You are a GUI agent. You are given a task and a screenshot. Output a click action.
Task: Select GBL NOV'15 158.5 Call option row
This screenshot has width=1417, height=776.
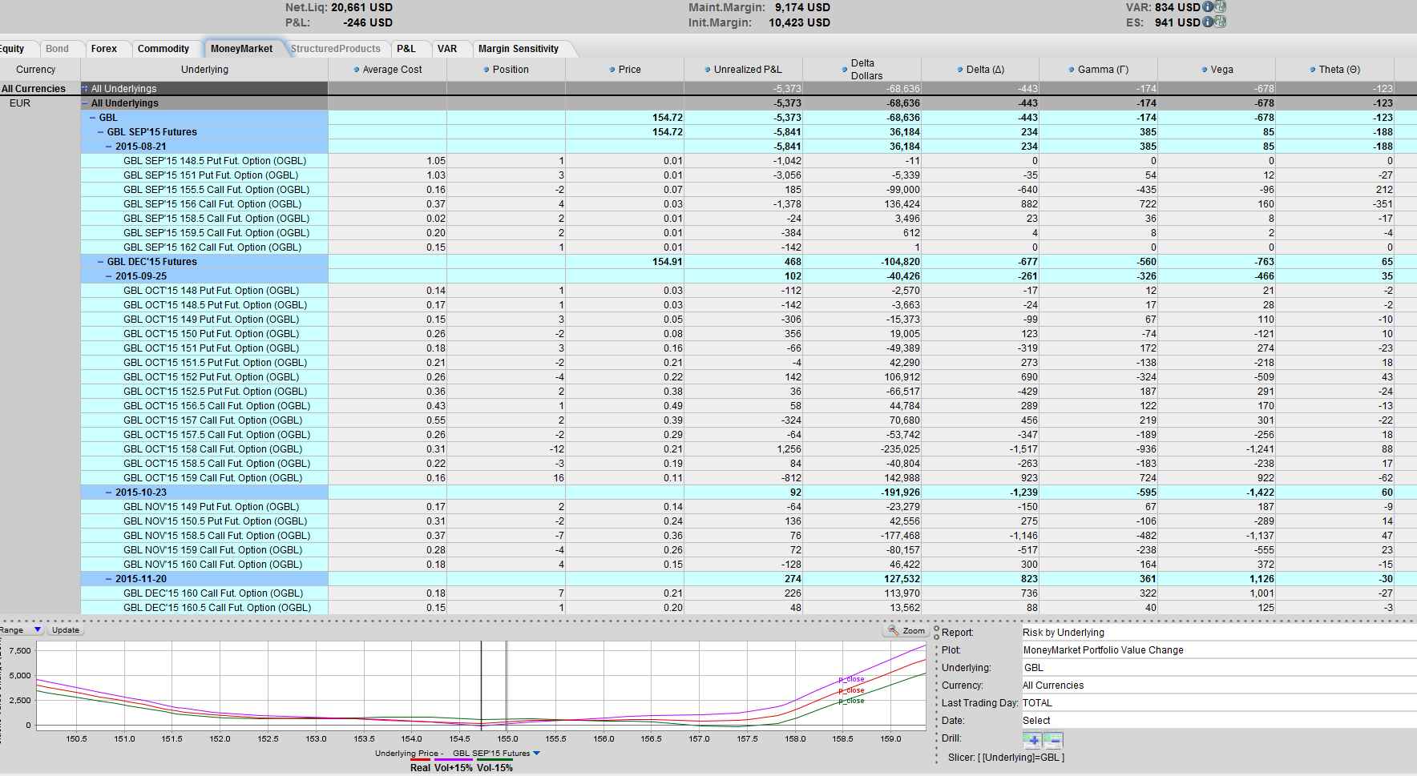[x=749, y=536]
